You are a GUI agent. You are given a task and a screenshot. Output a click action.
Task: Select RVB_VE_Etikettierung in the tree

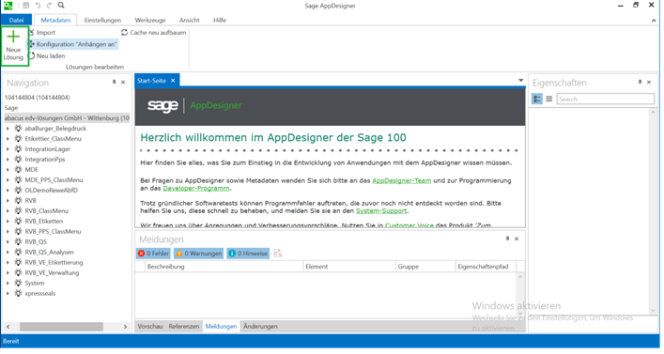tap(54, 263)
